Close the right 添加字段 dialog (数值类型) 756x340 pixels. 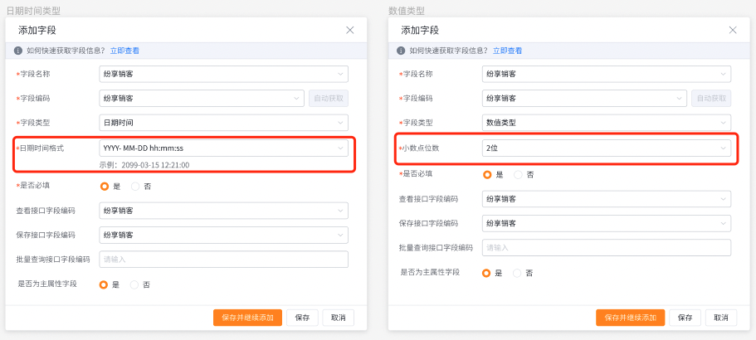tap(733, 30)
